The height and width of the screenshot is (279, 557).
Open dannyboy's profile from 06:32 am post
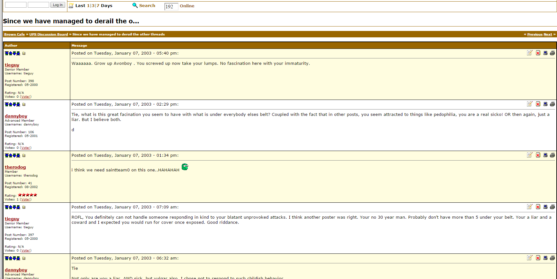pos(16,270)
